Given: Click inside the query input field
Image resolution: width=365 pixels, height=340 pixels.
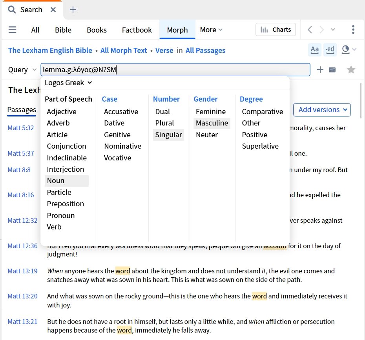Looking at the screenshot, I should click(175, 69).
